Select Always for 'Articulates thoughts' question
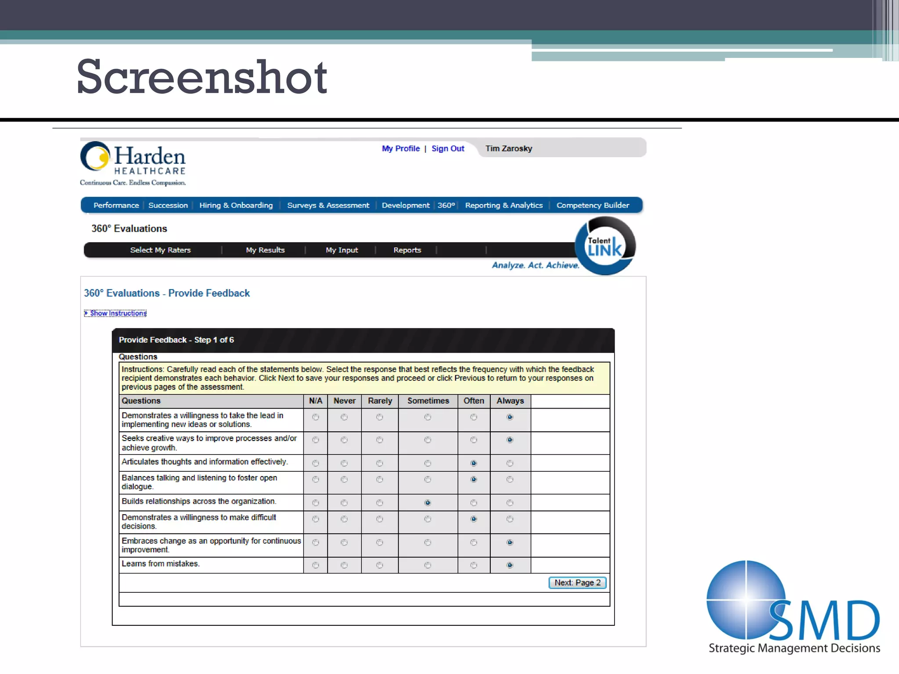 coord(510,463)
